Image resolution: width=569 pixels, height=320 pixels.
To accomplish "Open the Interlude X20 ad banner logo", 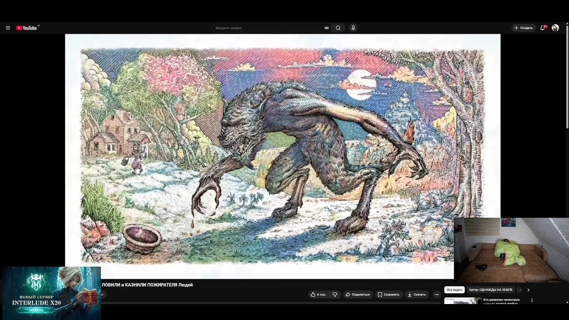I will click(x=36, y=282).
